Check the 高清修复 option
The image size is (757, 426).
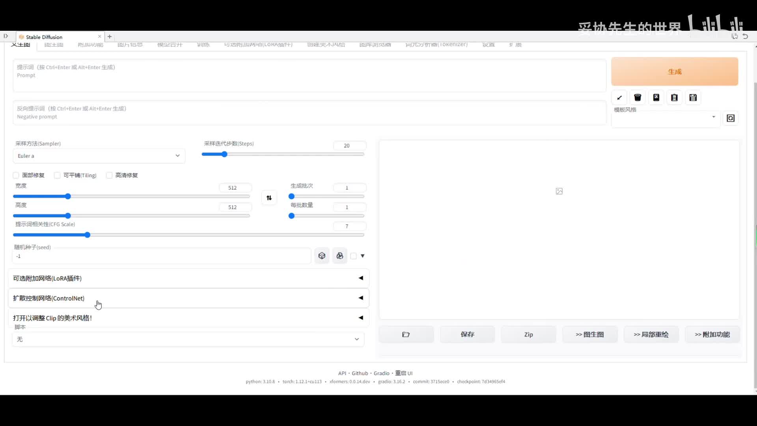(109, 175)
